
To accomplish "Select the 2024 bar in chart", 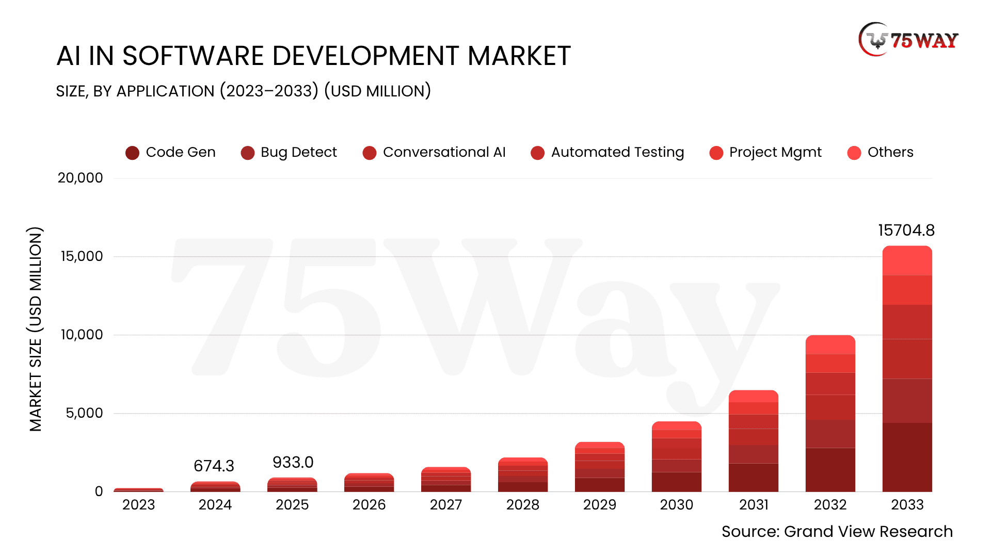I will pyautogui.click(x=215, y=486).
